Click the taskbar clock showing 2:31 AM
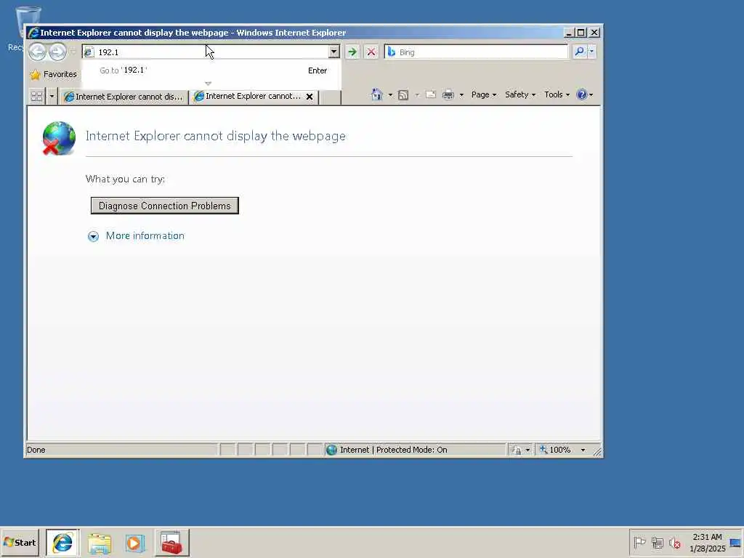 (x=708, y=542)
